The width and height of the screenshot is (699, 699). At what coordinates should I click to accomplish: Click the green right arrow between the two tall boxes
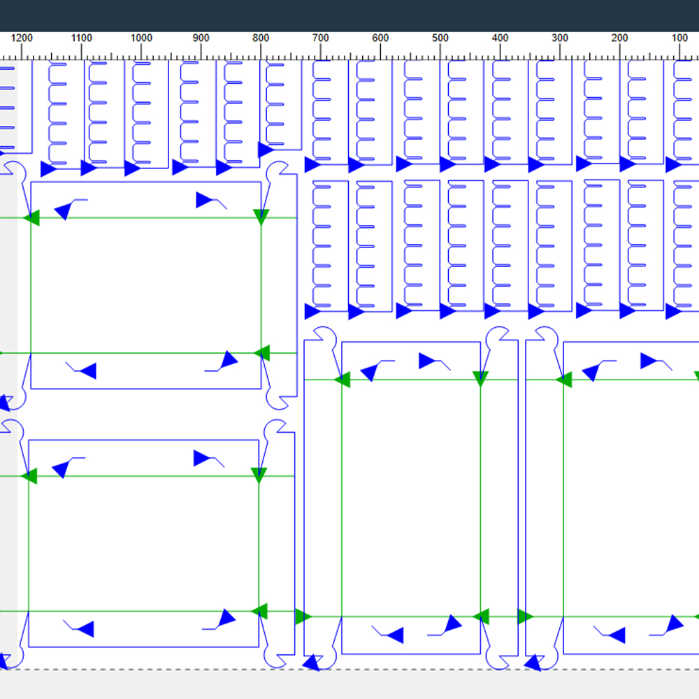526,617
